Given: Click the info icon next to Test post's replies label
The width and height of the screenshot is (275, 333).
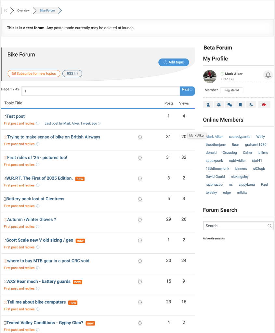Looking at the screenshot, I should pos(38,124).
